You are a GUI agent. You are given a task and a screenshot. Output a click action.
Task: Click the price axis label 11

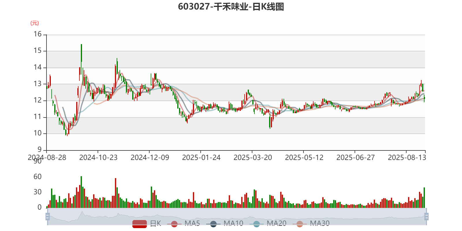pos(38,117)
